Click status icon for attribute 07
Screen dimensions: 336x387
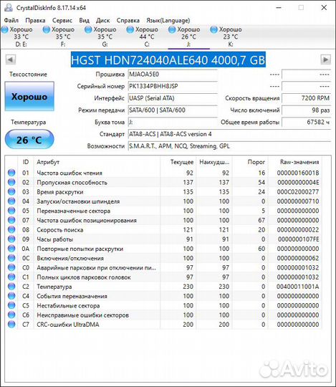[11, 220]
